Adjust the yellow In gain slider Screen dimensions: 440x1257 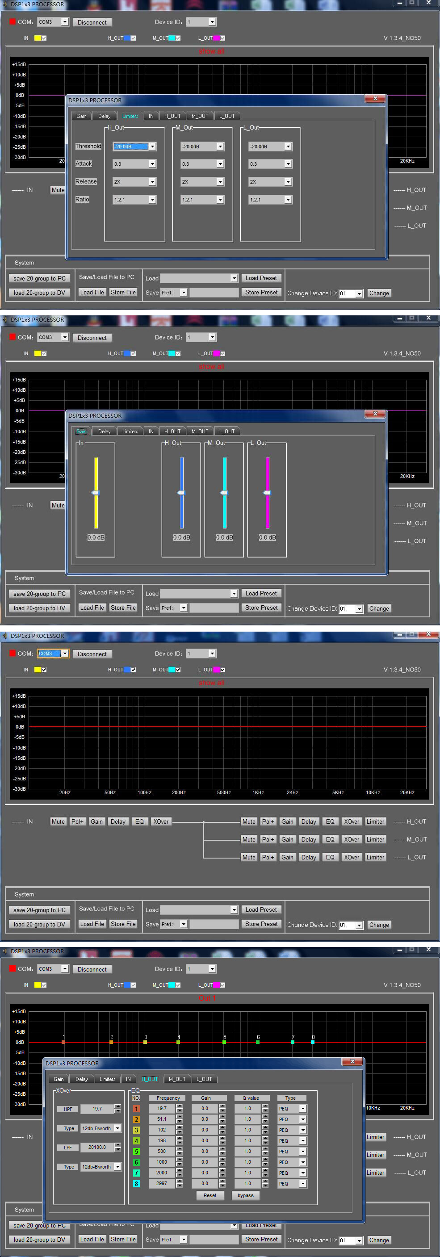click(96, 492)
